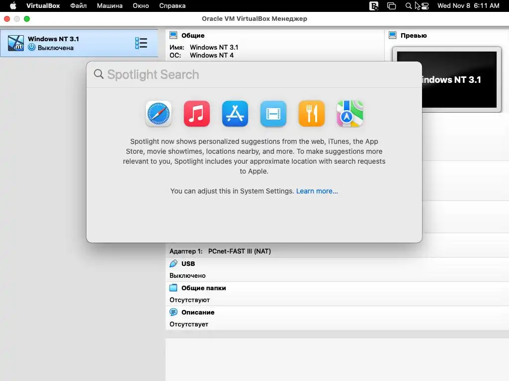Image resolution: width=509 pixels, height=381 pixels.
Task: Click the orange restaurants fork-and-knife icon
Action: 312,114
